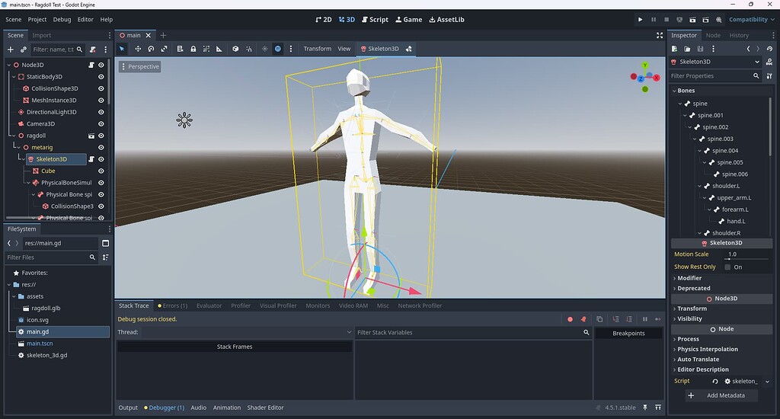This screenshot has height=419, width=780.
Task: Expand the Modifier section
Action: click(x=689, y=278)
